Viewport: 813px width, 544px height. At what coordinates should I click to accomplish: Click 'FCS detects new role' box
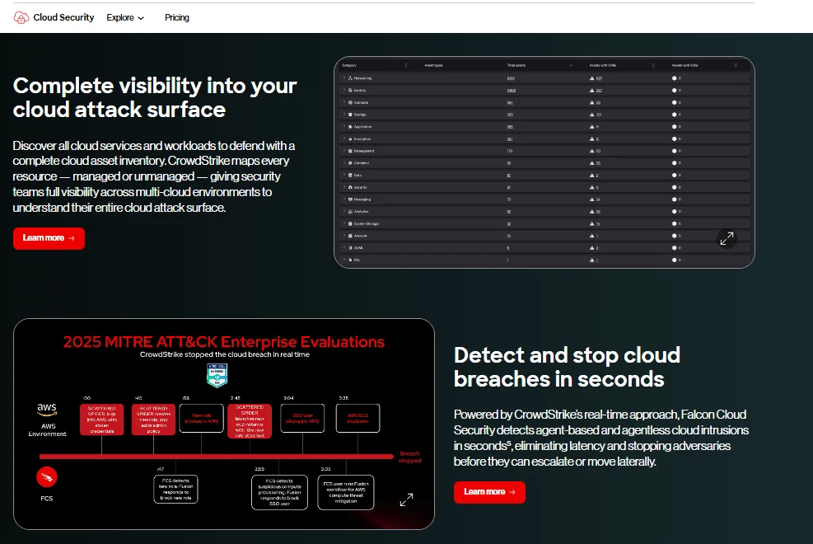coord(175,489)
